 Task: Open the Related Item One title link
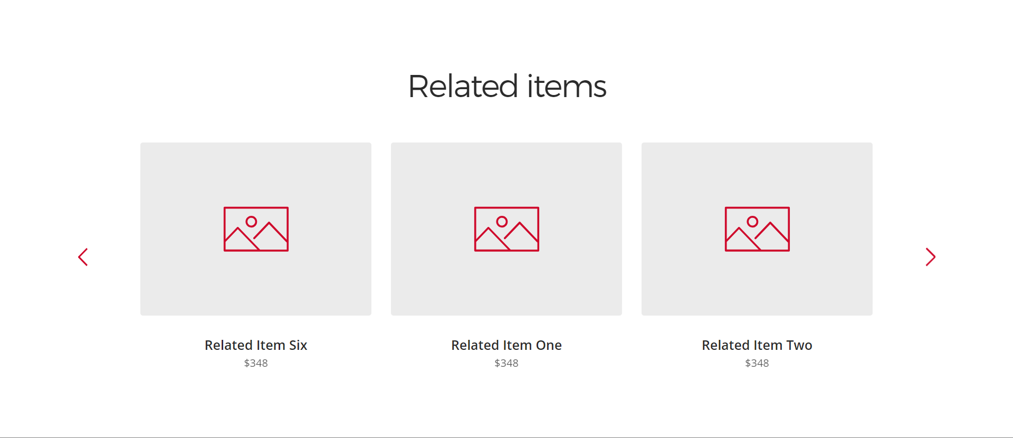[506, 345]
